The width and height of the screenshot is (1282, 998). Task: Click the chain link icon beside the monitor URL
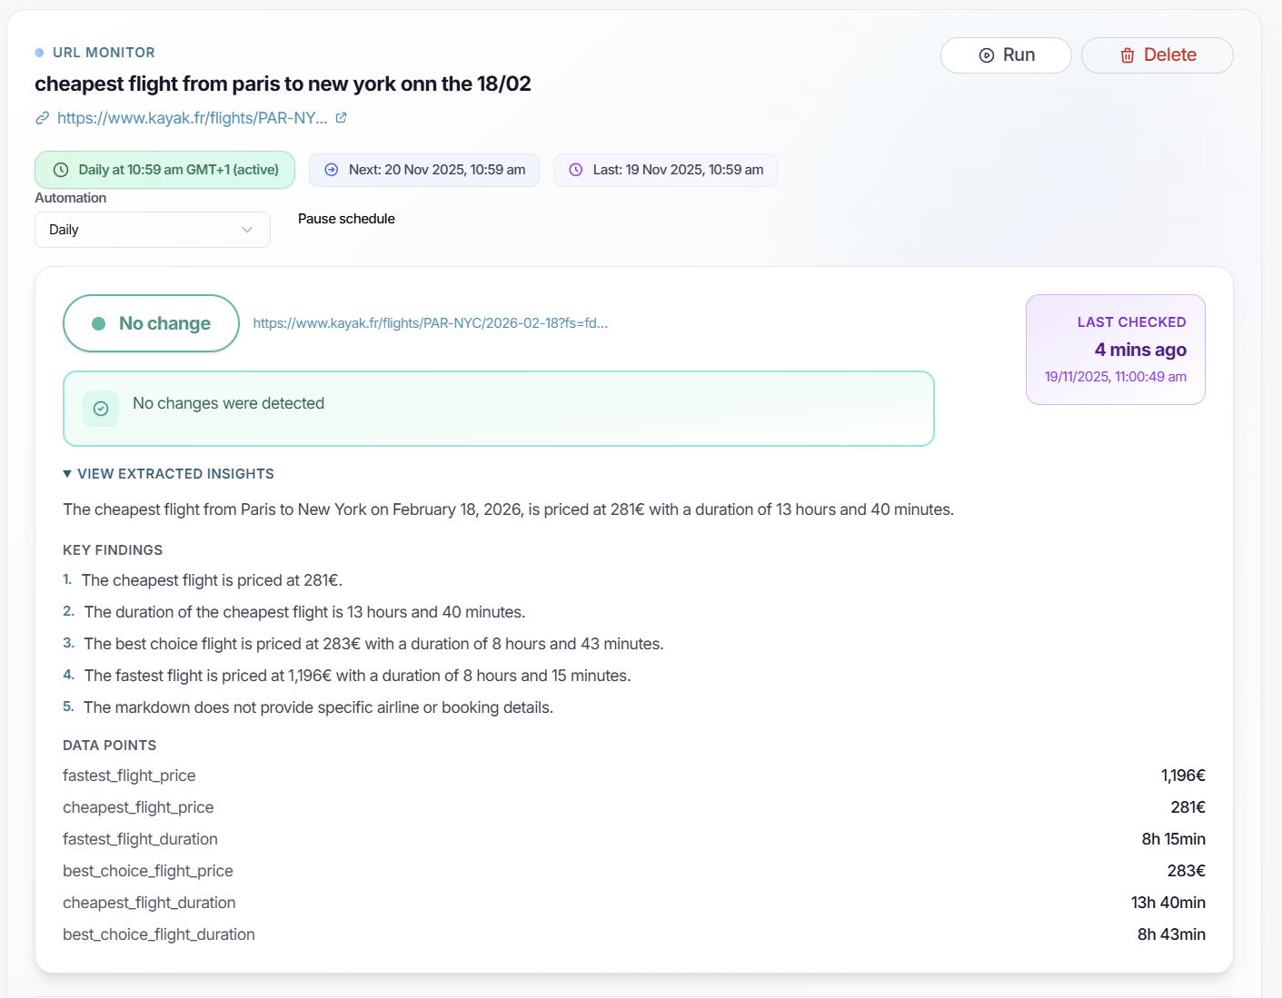point(42,117)
